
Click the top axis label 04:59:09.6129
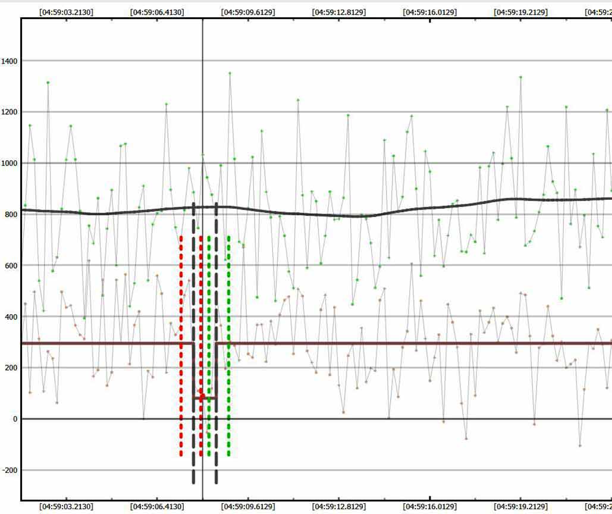pos(248,12)
